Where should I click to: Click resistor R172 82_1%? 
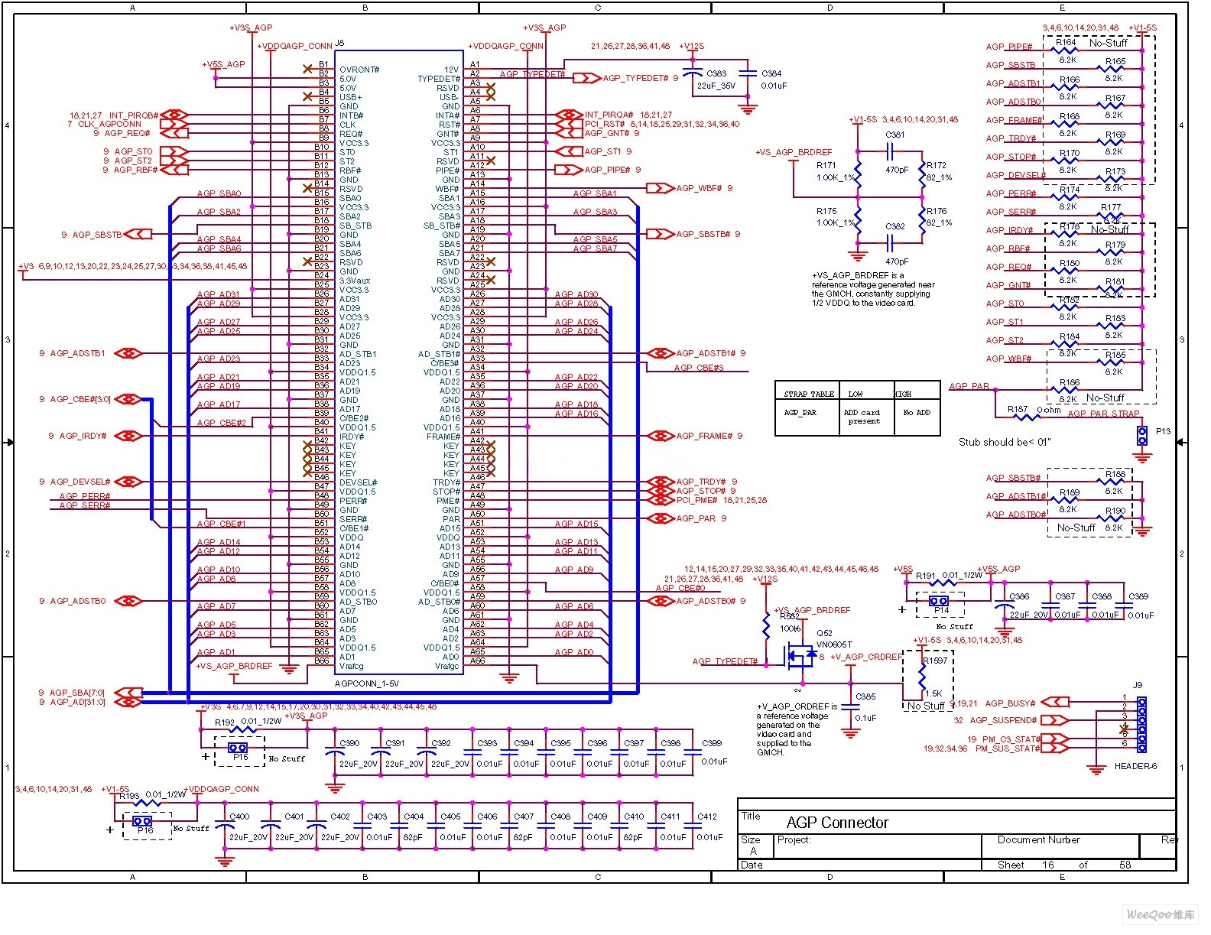click(923, 175)
